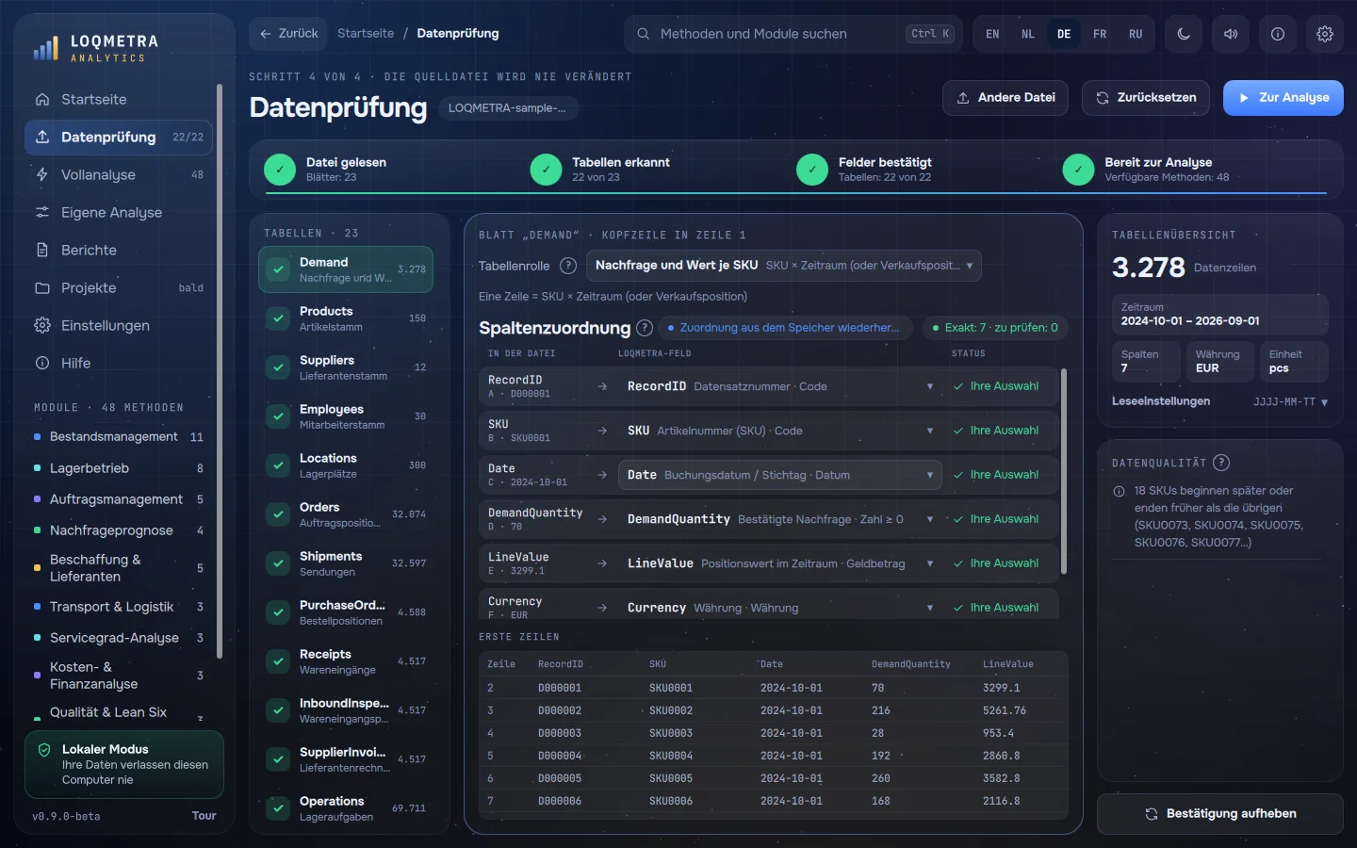Viewport: 1357px width, 848px height.
Task: Switch language to EN
Action: 992,34
